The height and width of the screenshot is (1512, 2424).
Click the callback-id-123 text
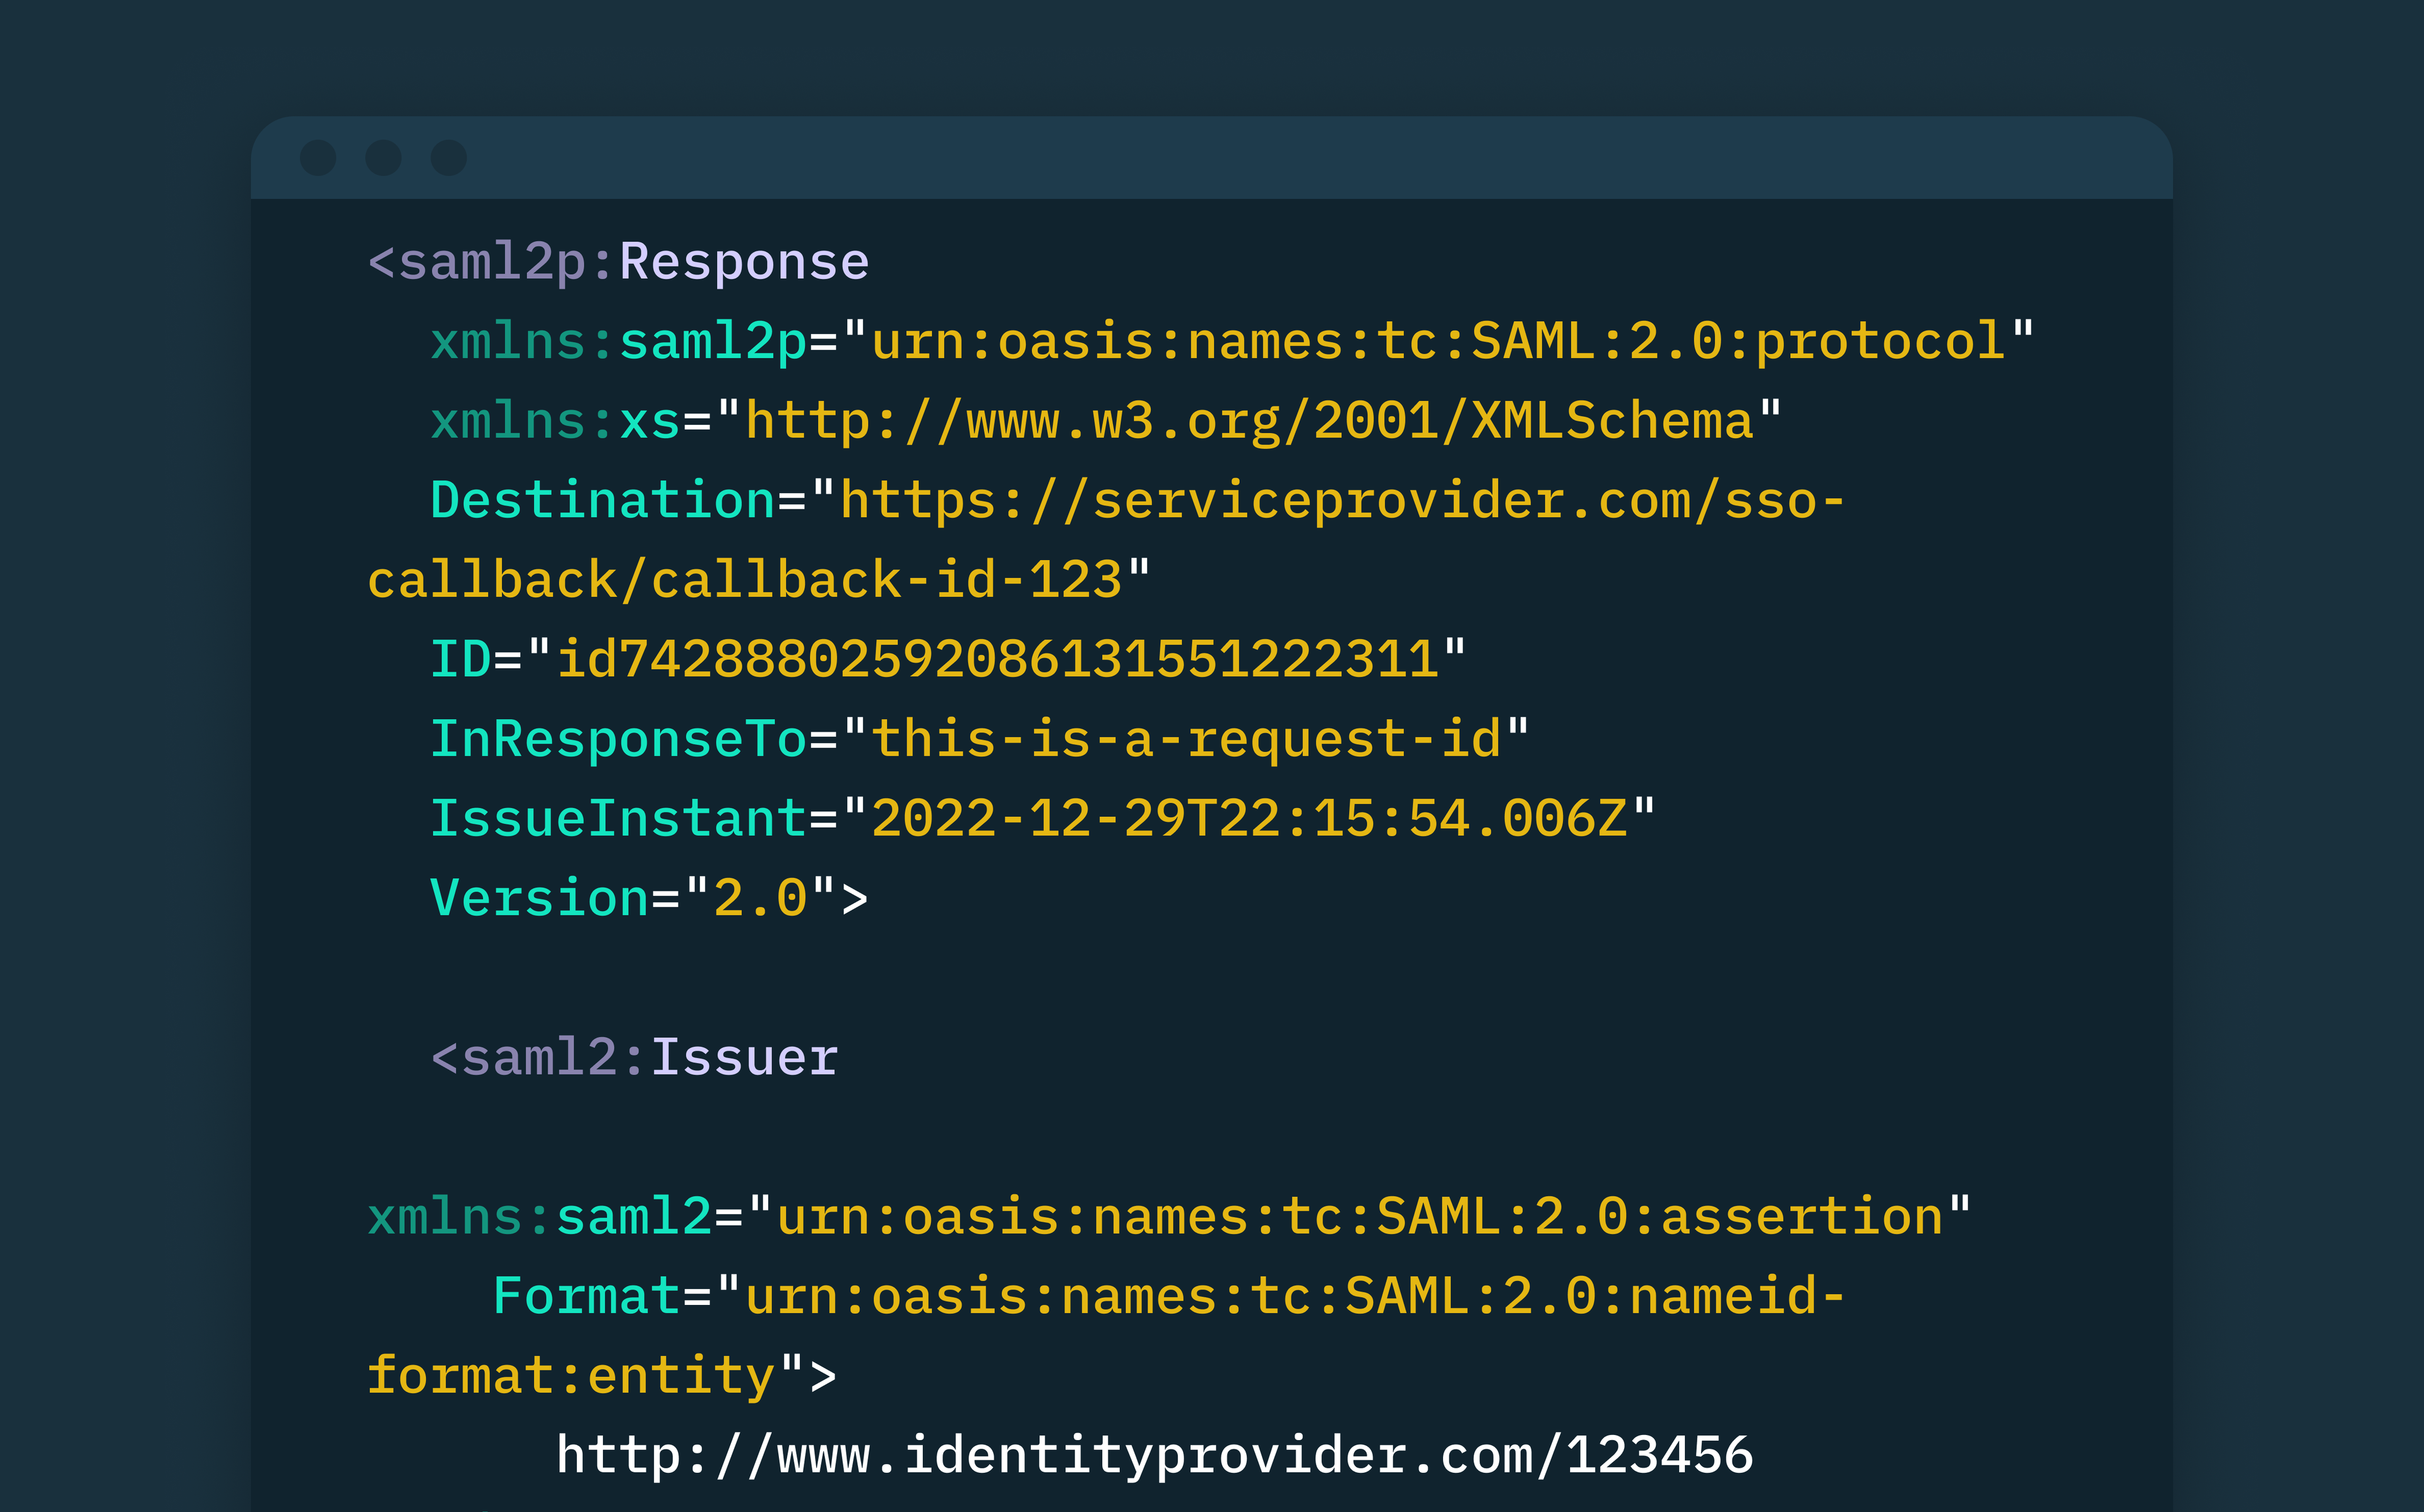coord(886,580)
